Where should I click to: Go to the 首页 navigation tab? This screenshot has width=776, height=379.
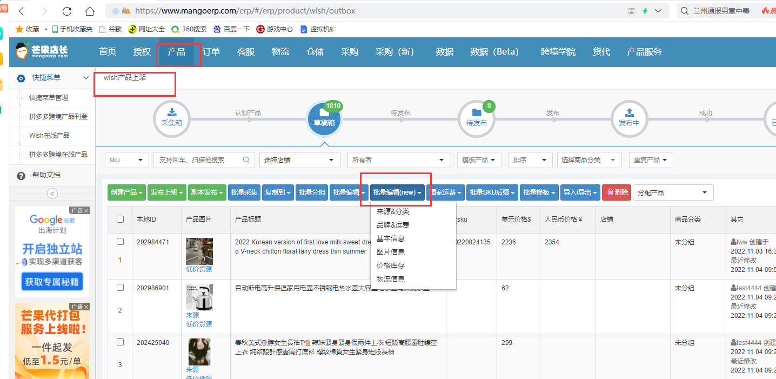108,52
